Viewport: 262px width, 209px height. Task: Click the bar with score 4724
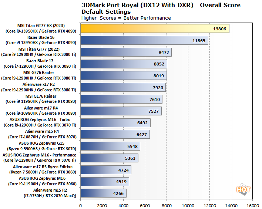click(106, 170)
